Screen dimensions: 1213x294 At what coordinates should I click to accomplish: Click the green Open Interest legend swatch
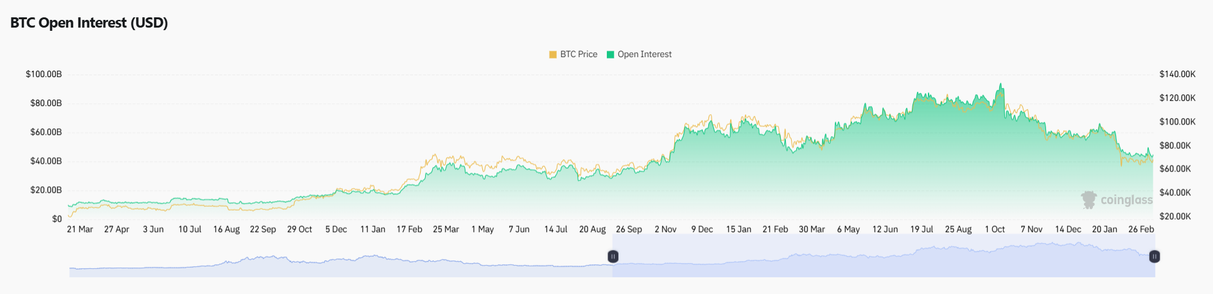click(611, 55)
